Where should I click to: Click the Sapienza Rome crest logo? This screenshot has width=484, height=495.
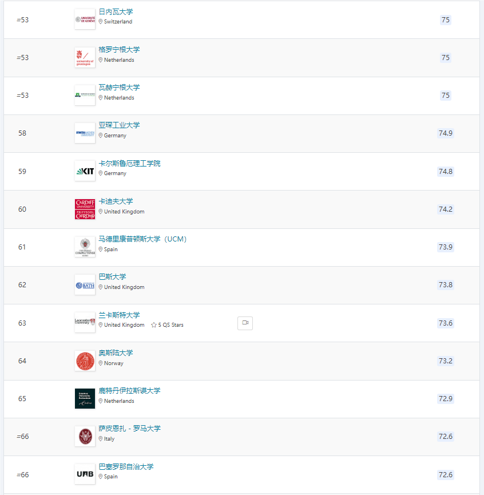click(x=85, y=436)
